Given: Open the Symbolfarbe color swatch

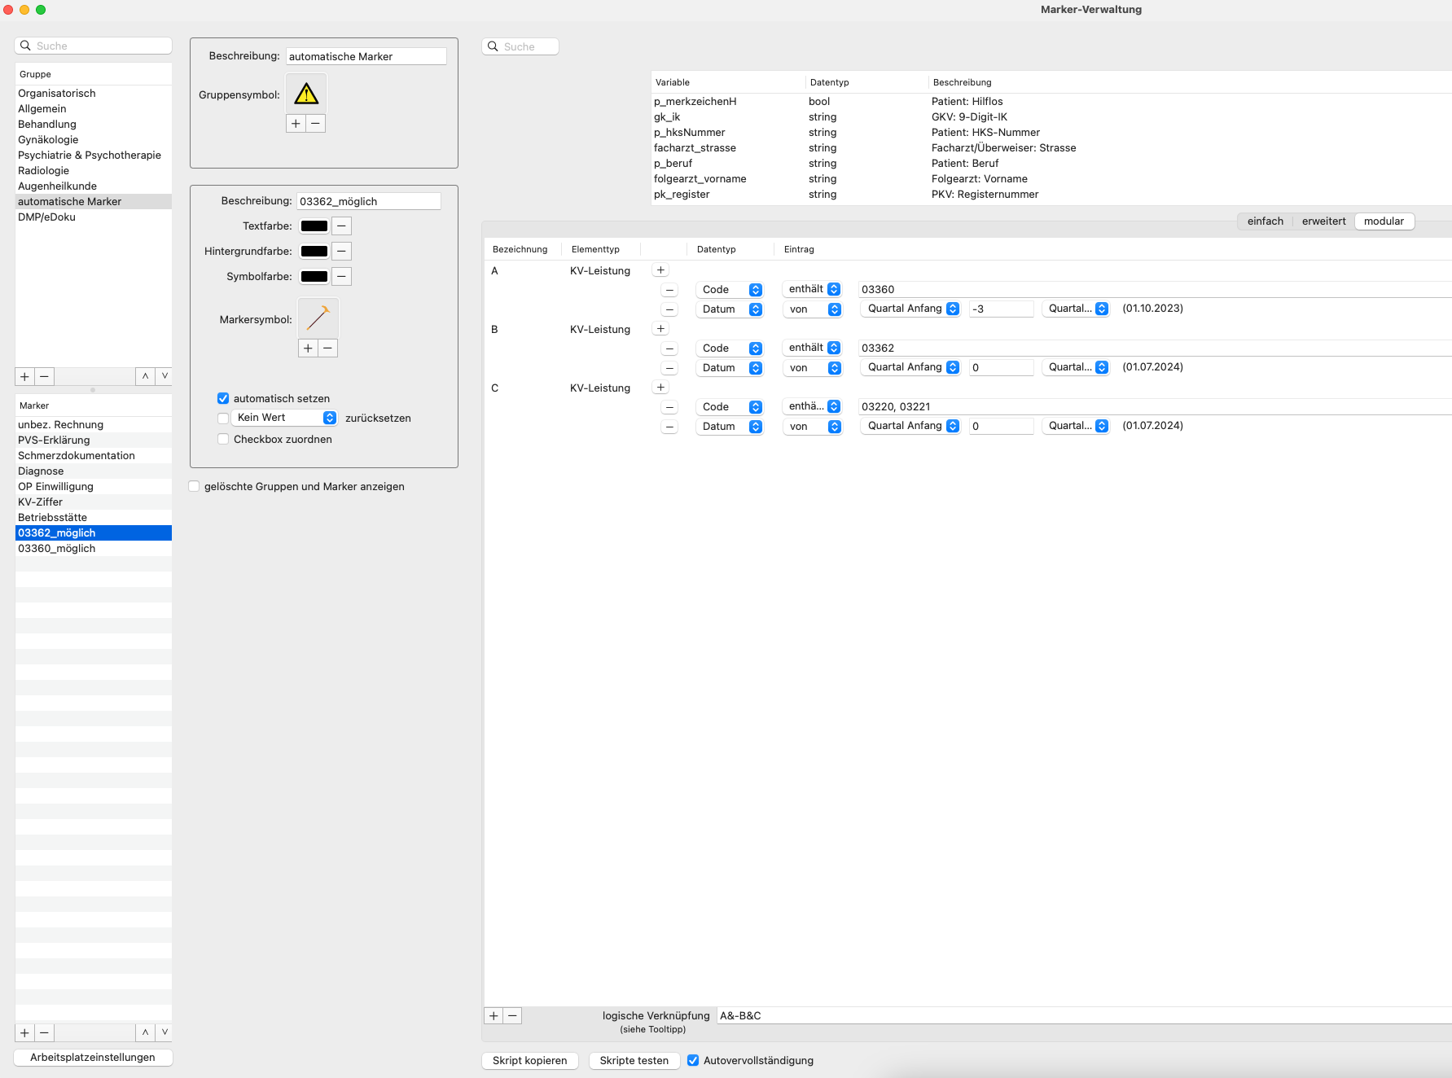Looking at the screenshot, I should 314,277.
